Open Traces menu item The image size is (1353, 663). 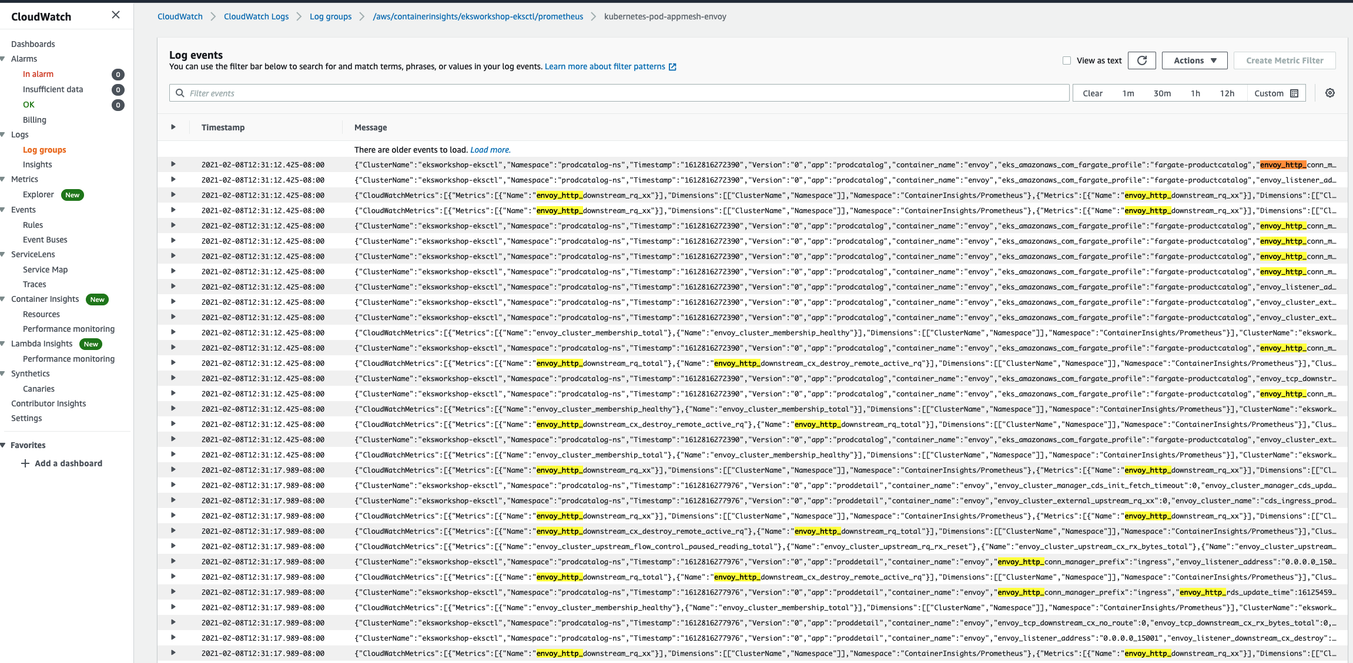[35, 284]
